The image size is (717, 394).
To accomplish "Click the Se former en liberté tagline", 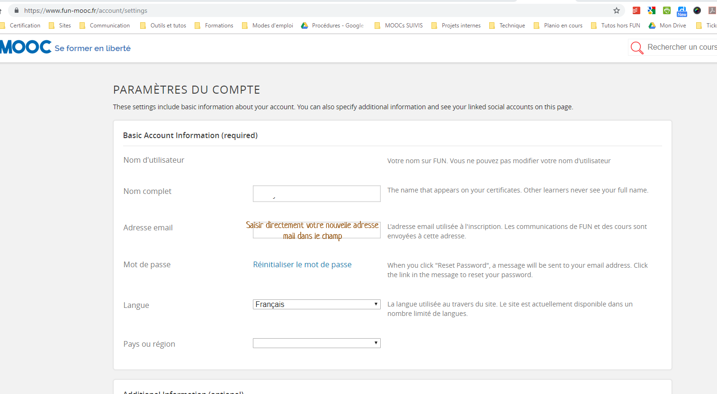I will coord(92,48).
